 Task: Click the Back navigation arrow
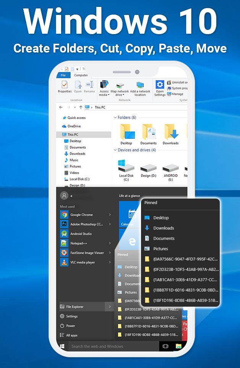[x=61, y=107]
